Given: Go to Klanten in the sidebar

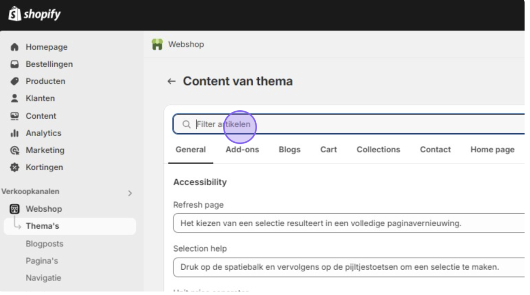Looking at the screenshot, I should (x=40, y=98).
